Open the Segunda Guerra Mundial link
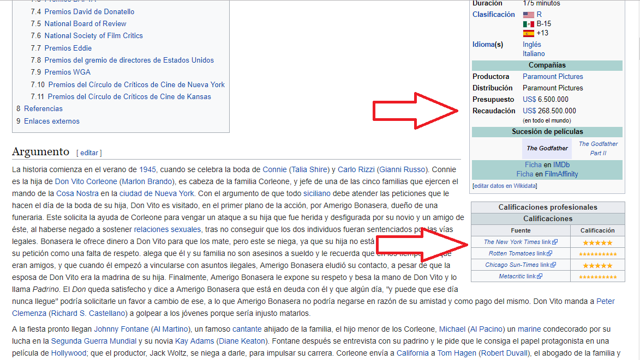 pyautogui.click(x=93, y=341)
